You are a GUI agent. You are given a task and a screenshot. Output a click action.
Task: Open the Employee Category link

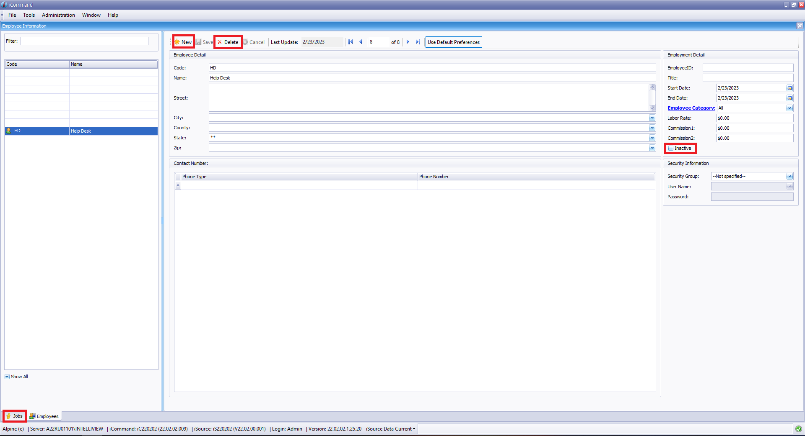(691, 108)
